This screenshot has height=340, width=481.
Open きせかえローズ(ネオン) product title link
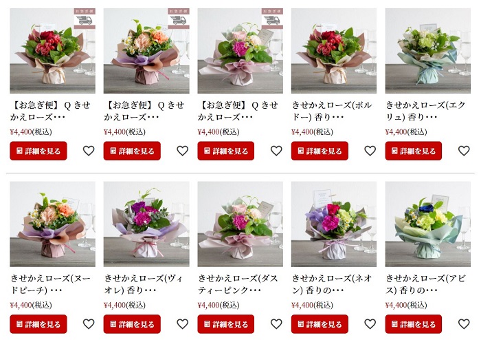pos(332,284)
